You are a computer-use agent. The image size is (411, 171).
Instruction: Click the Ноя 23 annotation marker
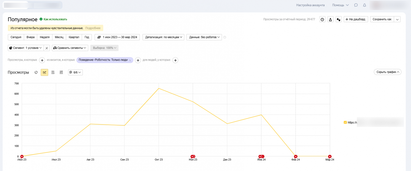[x=192, y=156]
